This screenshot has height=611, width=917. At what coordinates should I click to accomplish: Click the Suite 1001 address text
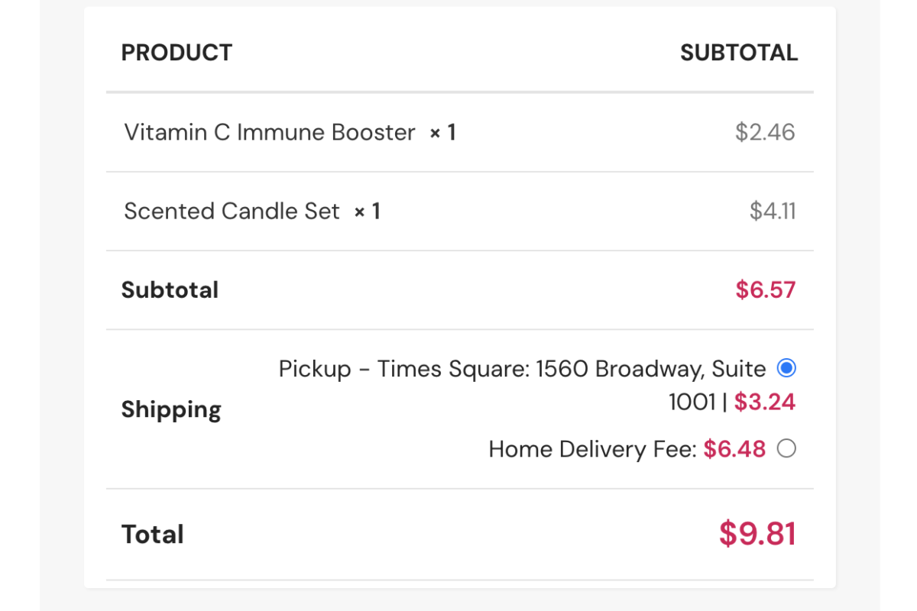coord(692,402)
